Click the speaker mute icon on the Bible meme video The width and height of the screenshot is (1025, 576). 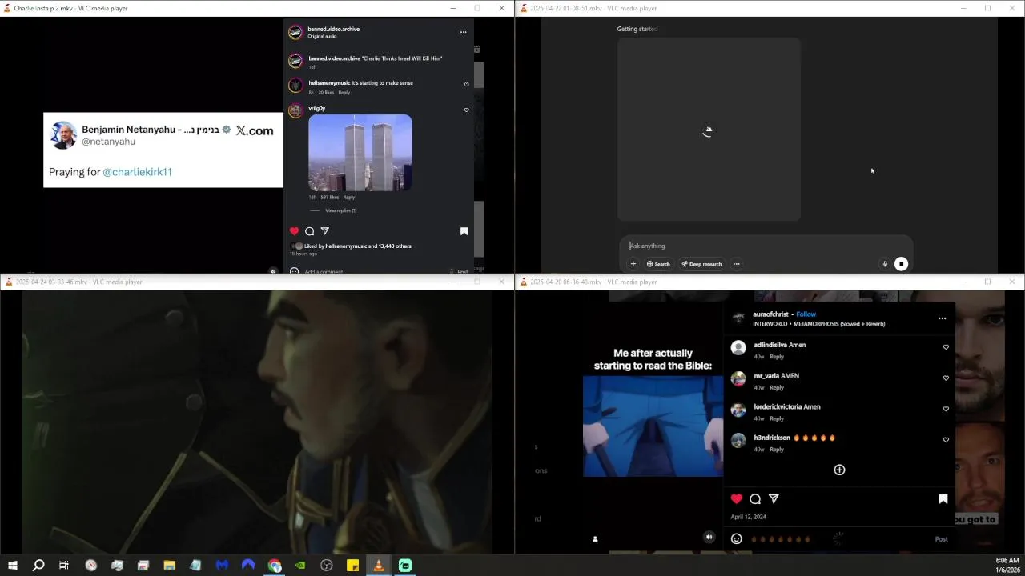[x=709, y=538]
